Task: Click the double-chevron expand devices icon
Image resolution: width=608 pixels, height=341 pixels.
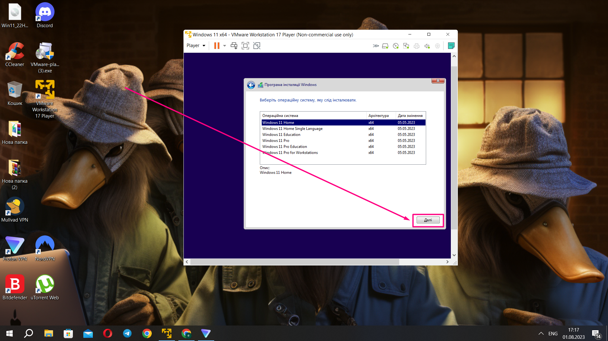Action: tap(376, 46)
